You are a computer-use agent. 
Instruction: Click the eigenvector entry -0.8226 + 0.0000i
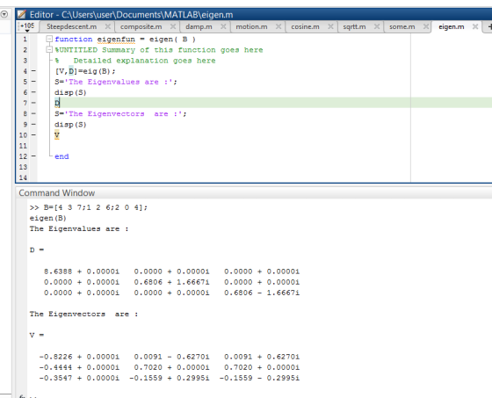[x=79, y=357]
